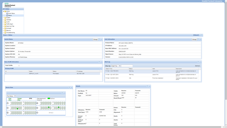Click the Active management module green indicator
Screen dimensions: 227x128
click(x=49, y=98)
